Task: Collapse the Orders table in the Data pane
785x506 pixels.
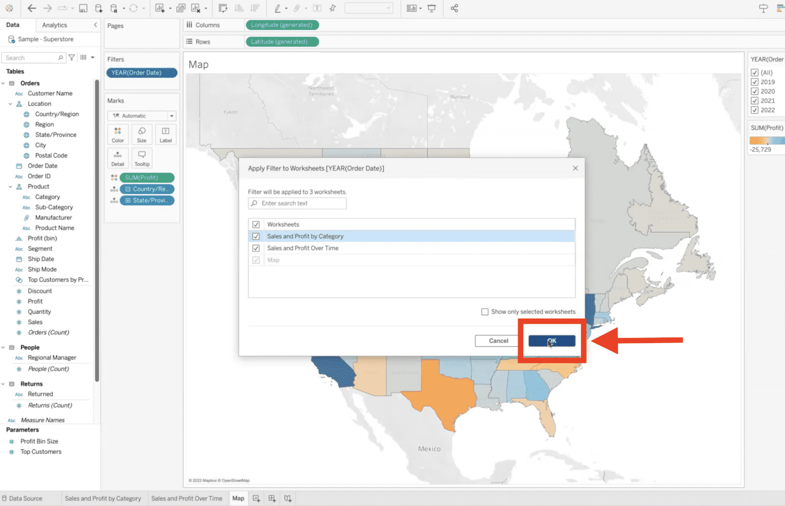Action: pos(4,83)
